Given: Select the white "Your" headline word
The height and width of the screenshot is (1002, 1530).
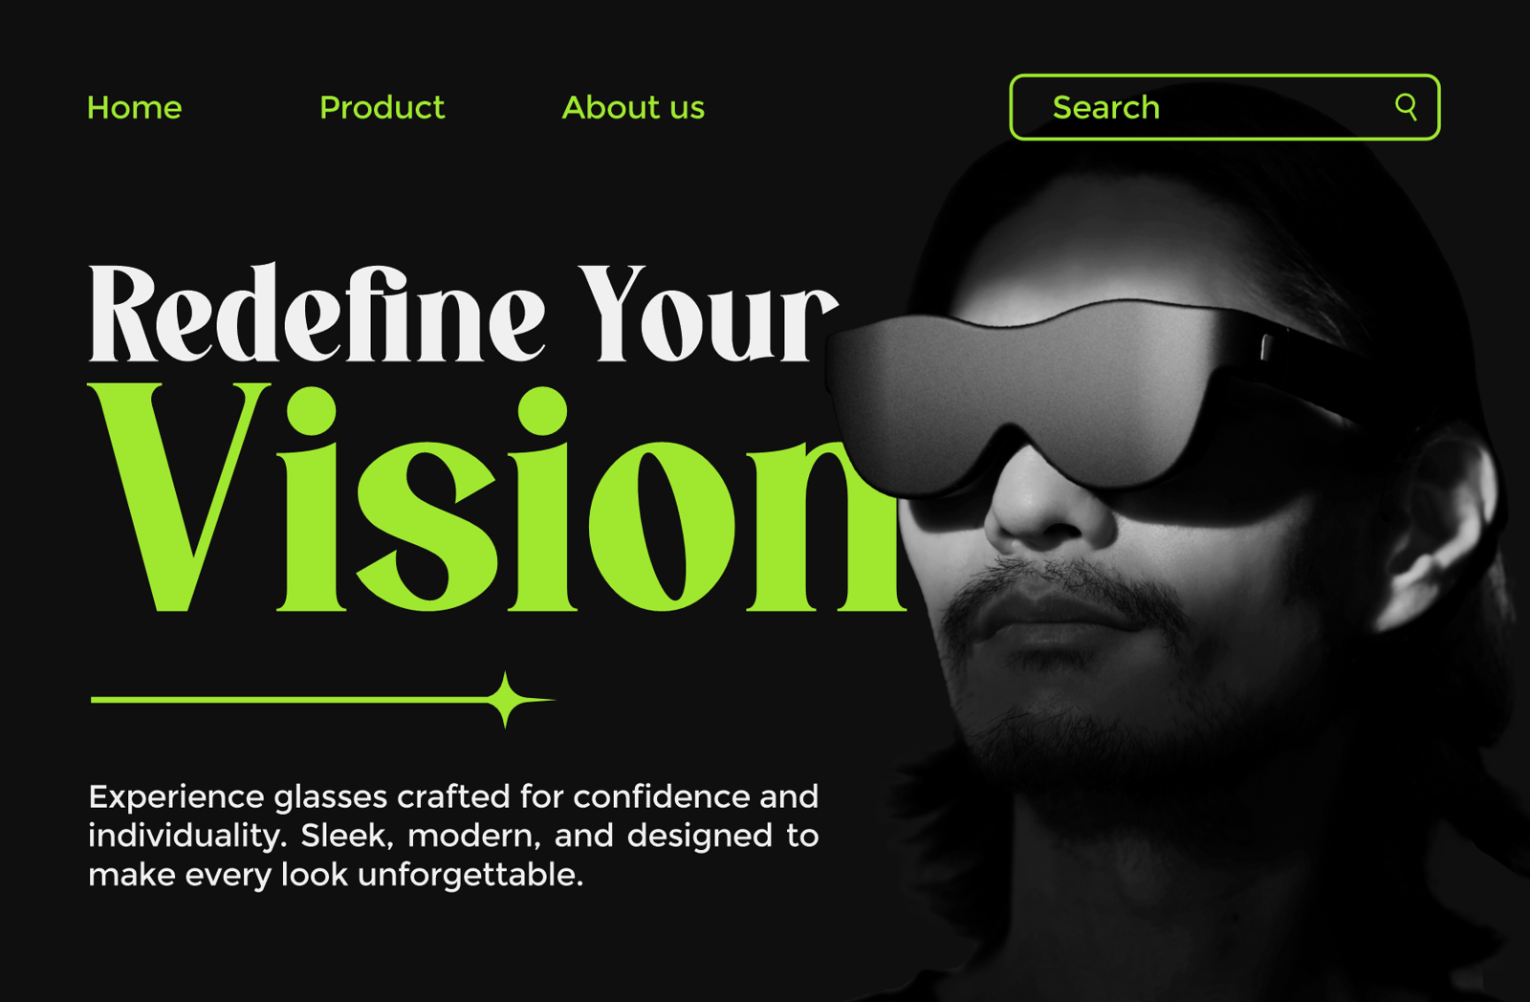Looking at the screenshot, I should click(x=709, y=314).
